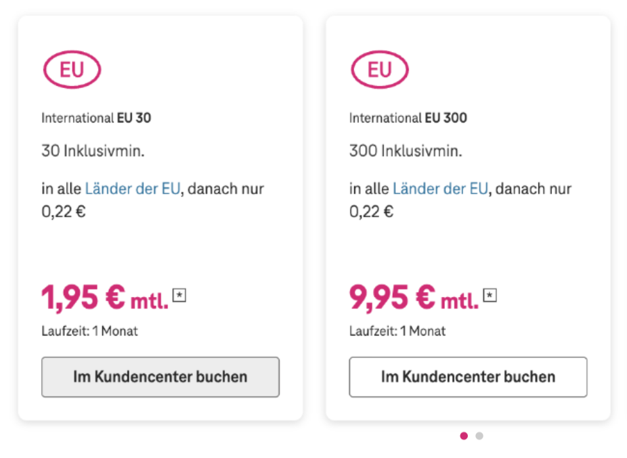Click the 9,95 € mtl. price
627x458 pixels.
[x=413, y=298]
